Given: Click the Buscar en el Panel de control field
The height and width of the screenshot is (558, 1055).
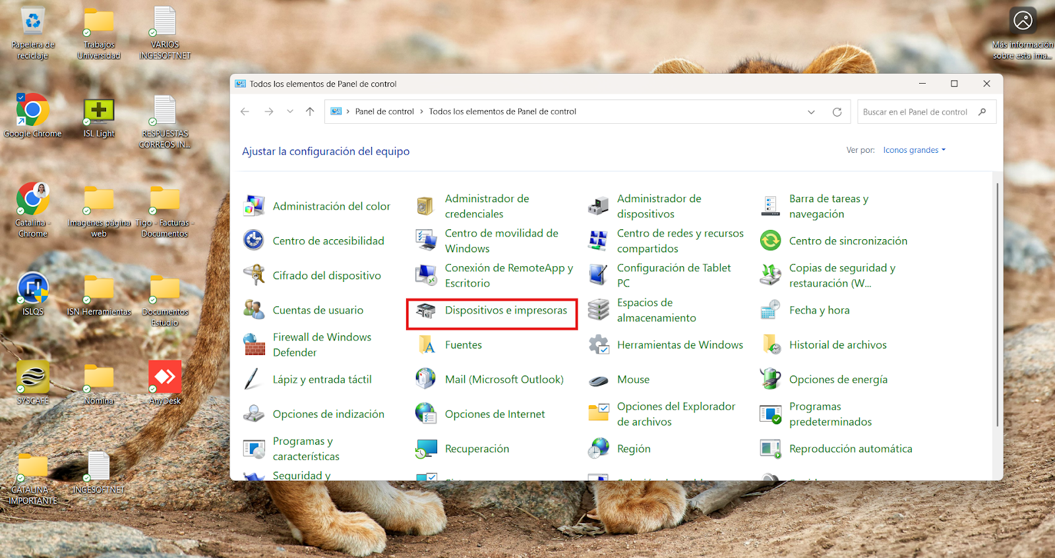Looking at the screenshot, I should tap(915, 112).
